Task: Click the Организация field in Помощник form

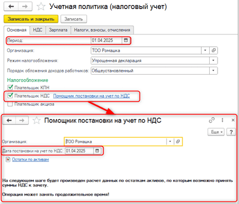Action: pos(116,141)
